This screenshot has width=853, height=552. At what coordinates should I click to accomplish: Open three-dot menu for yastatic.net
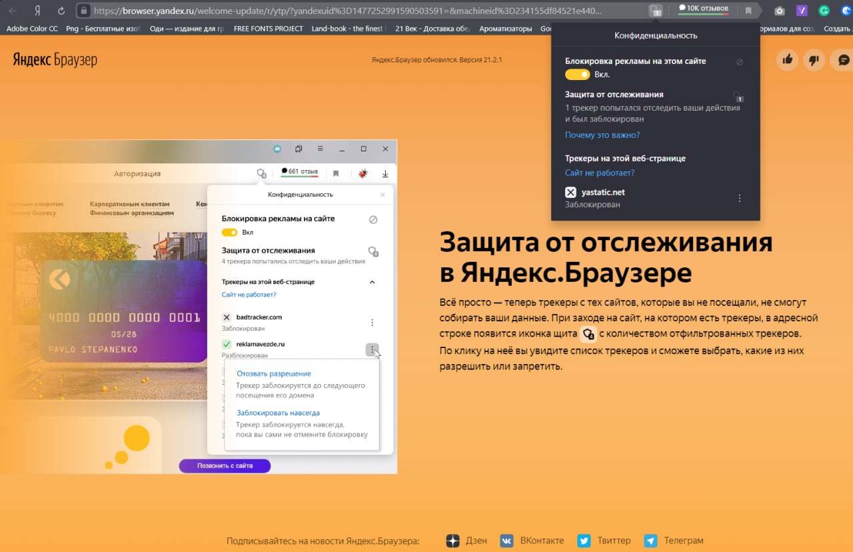tap(739, 198)
